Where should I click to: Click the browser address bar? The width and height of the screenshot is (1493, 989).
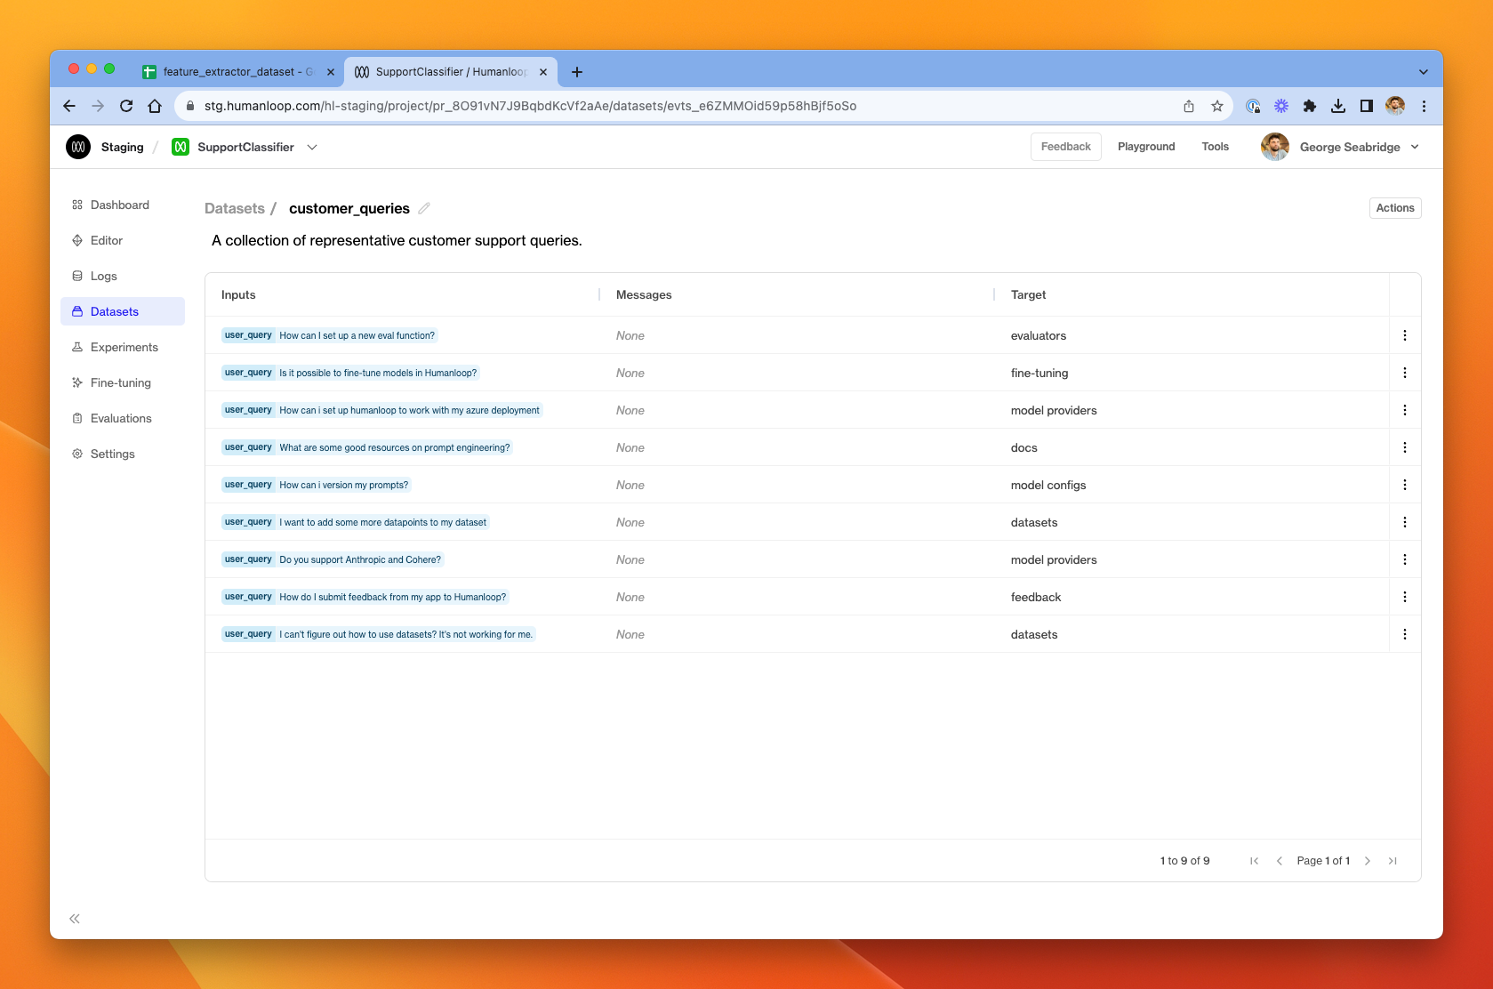(x=685, y=106)
